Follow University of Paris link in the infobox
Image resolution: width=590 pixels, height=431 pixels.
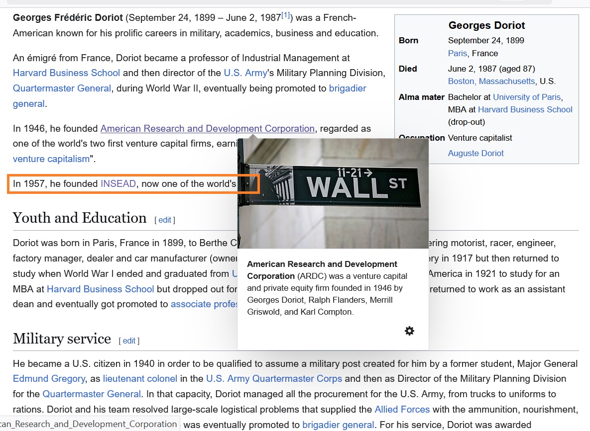pos(527,97)
